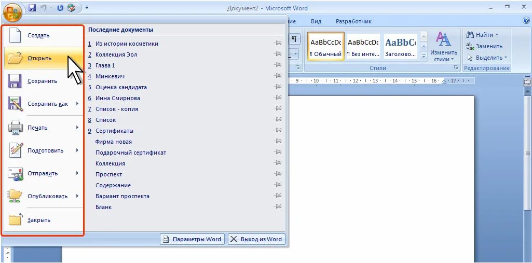The image size is (532, 263).
Task: Switch to the Вид ribbon tab
Action: [x=316, y=21]
